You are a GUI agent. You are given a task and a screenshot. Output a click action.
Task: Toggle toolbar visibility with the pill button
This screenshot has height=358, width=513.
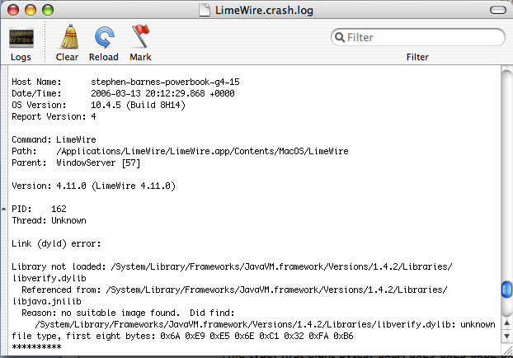click(498, 10)
